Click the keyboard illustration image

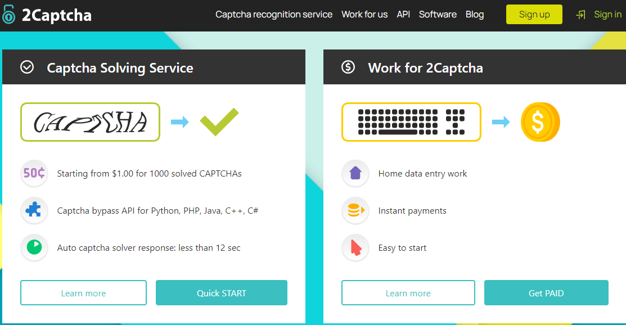tap(411, 121)
